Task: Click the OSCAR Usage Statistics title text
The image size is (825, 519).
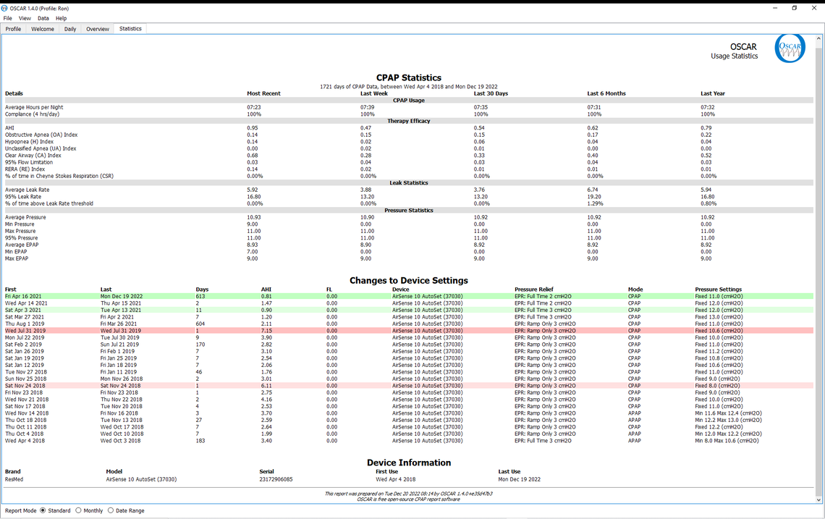Action: (x=734, y=51)
